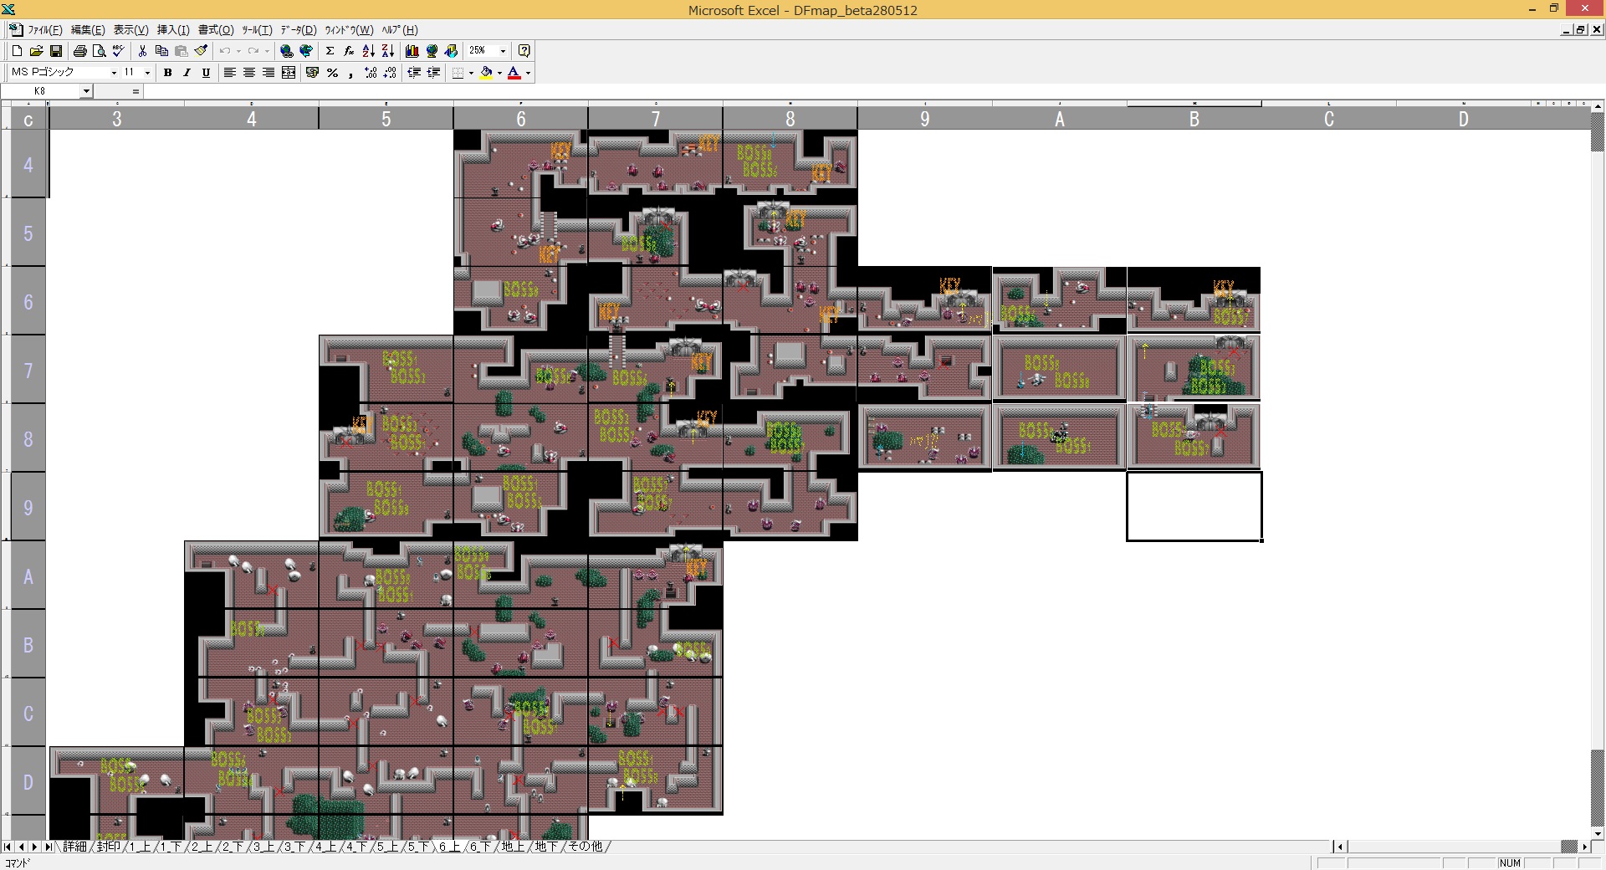Expand the Fill Color dropdown arrow
1606x870 pixels.
click(x=499, y=73)
